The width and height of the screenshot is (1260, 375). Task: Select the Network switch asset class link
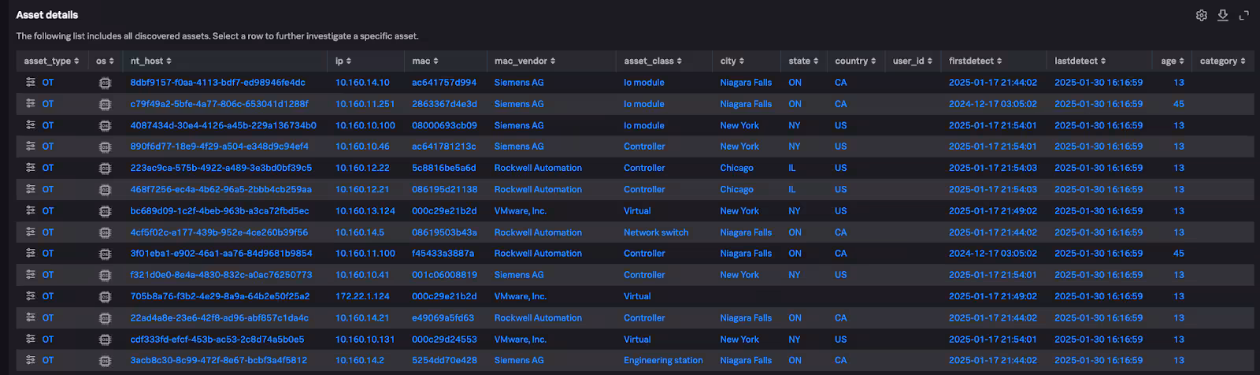point(655,232)
